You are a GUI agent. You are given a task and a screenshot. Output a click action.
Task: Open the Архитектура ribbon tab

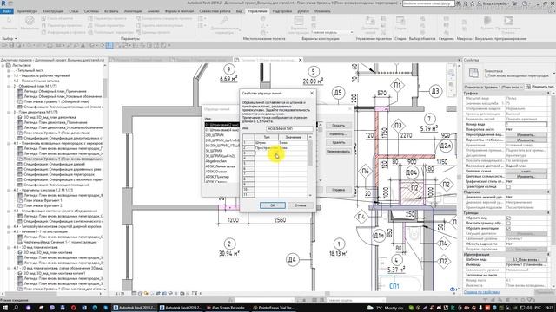tap(27, 11)
